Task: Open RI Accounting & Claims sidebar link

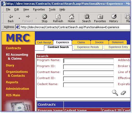Action: (17, 57)
